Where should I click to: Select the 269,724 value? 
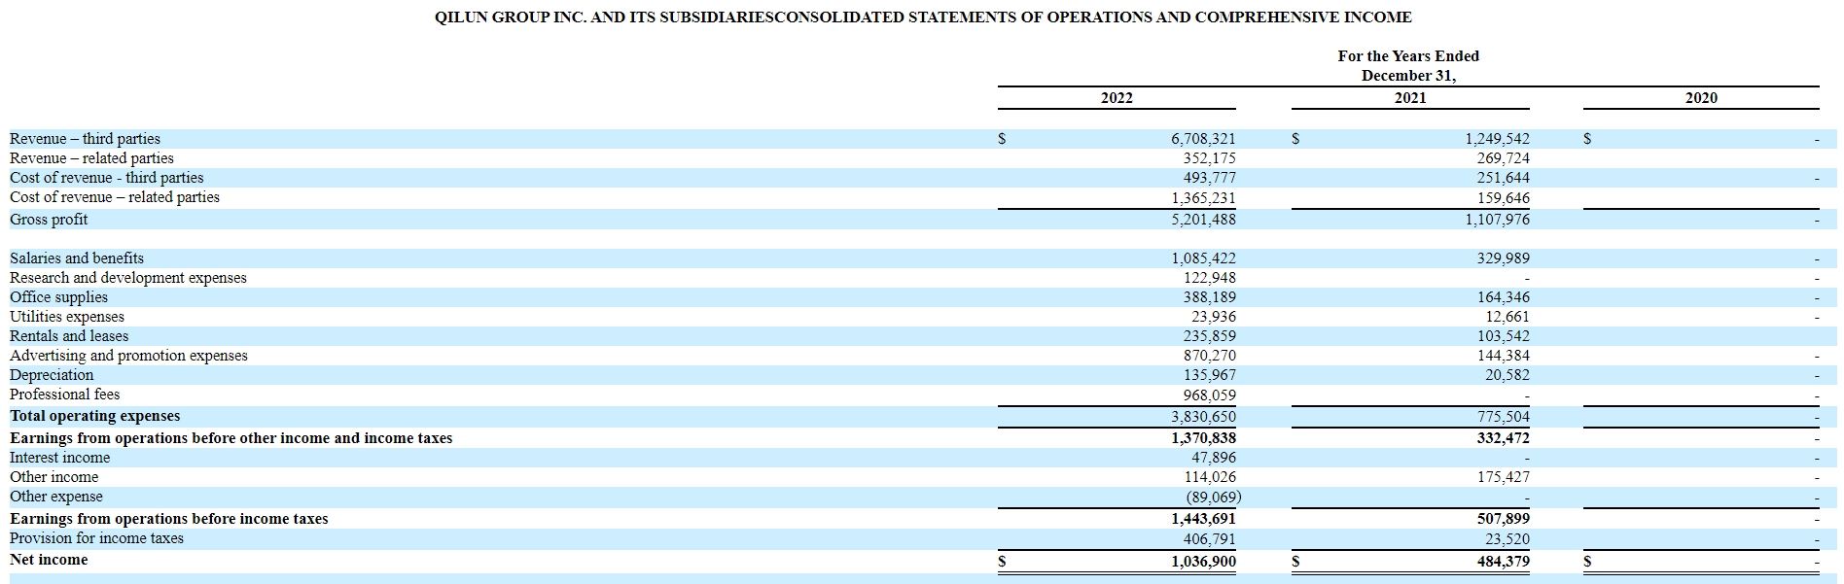pyautogui.click(x=1503, y=158)
